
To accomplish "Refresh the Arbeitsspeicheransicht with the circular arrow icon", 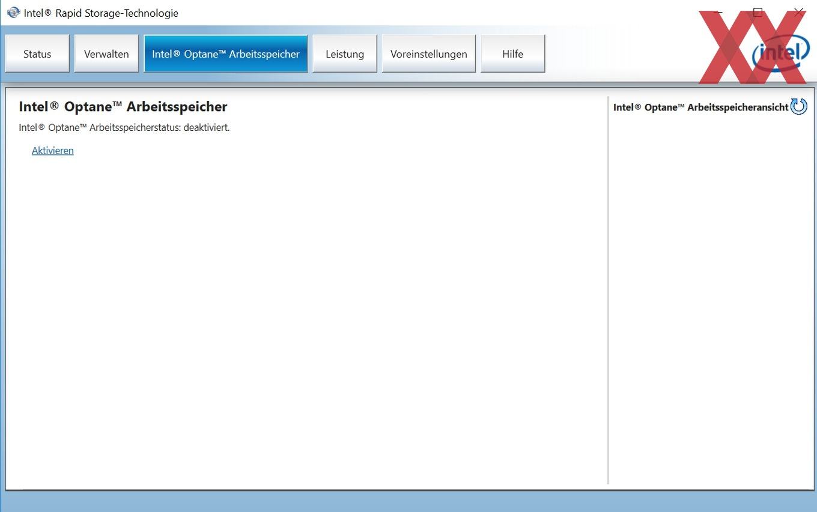I will [799, 107].
